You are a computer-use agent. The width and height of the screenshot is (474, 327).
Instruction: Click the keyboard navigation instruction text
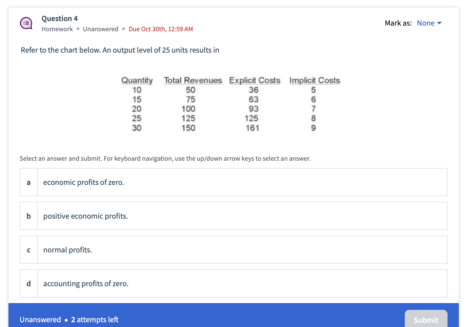tap(165, 158)
